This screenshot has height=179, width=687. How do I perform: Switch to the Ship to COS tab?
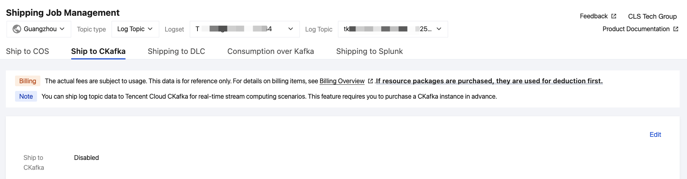(28, 51)
